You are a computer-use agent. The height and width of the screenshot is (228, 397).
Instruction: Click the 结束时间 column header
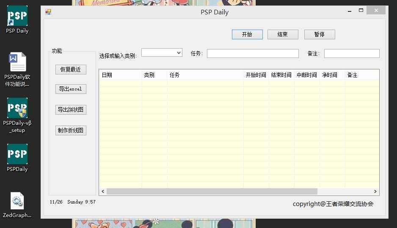pos(281,75)
